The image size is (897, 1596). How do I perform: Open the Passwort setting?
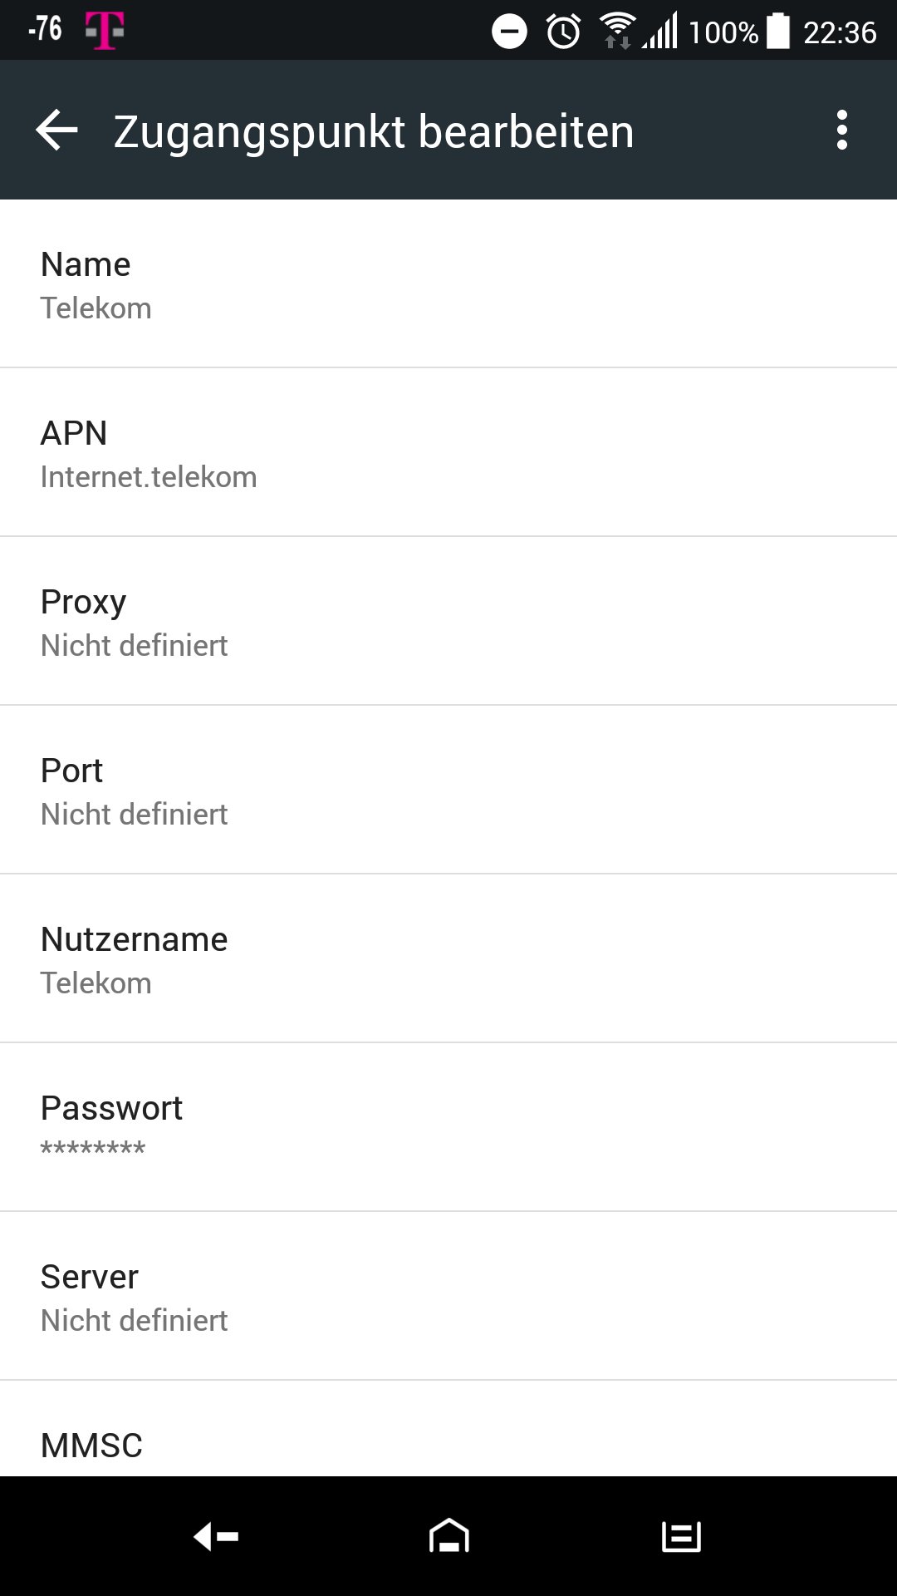[448, 1128]
